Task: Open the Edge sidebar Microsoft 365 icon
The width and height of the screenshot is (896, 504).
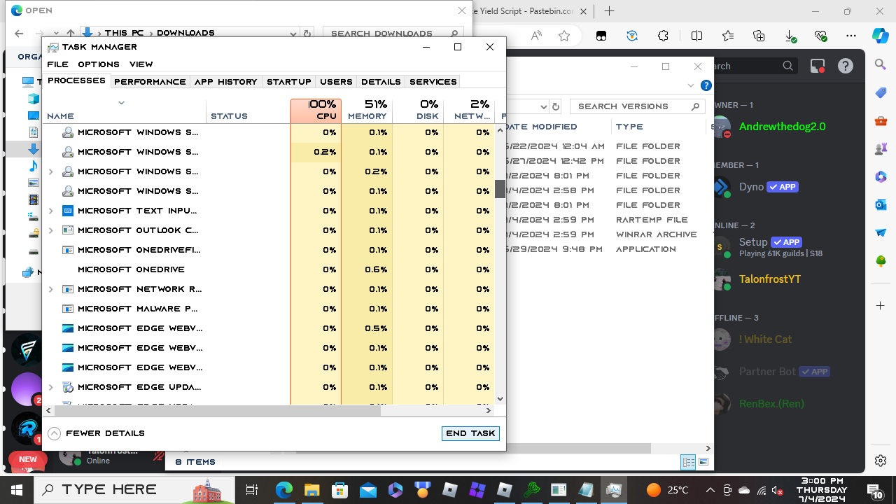Action: pyautogui.click(x=881, y=177)
